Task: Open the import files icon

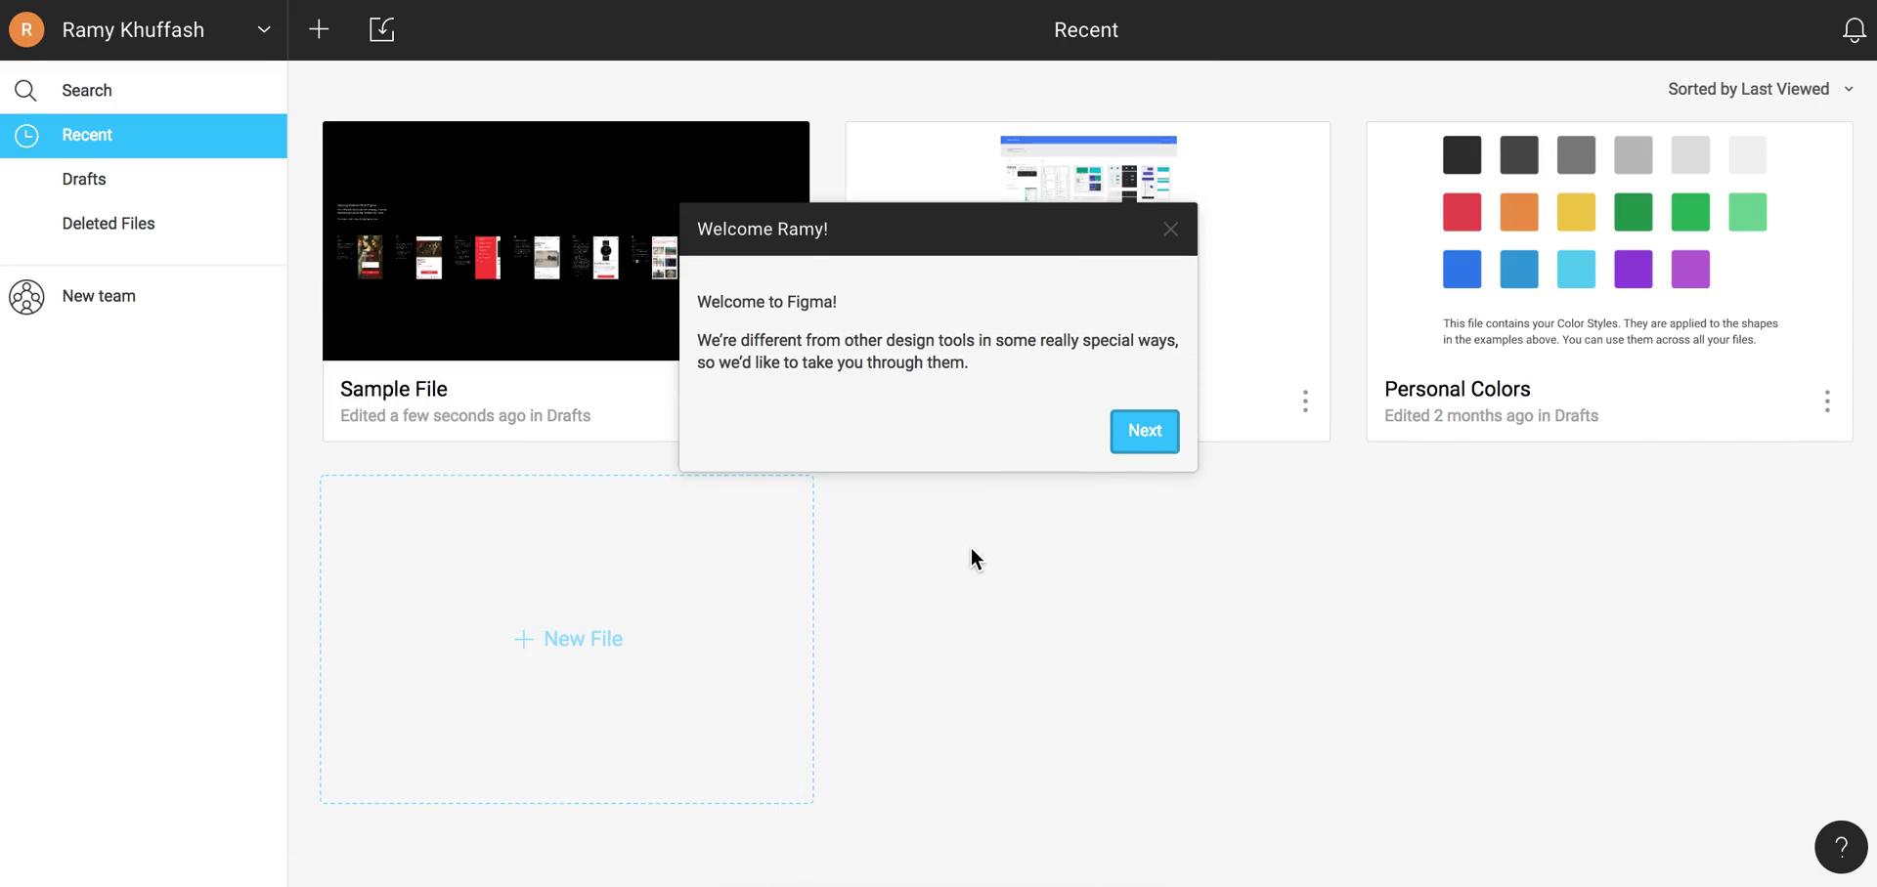Action: [x=381, y=29]
